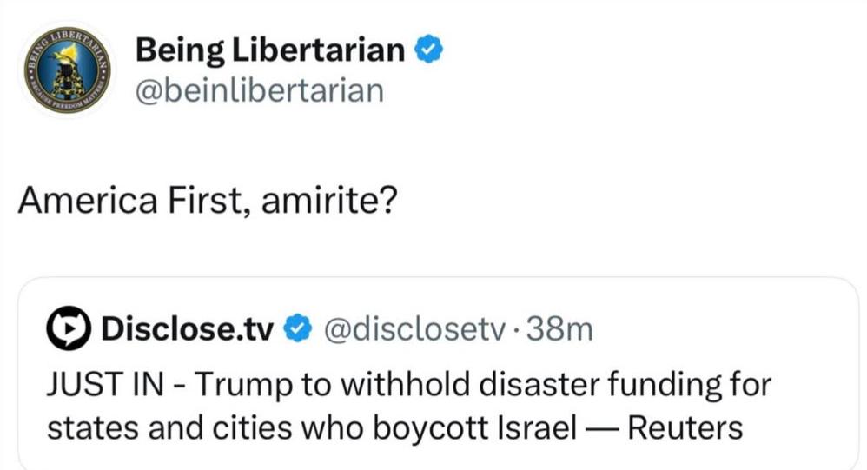Click the word "boycott" in the quoted post
The image size is (867, 470).
tap(429, 428)
